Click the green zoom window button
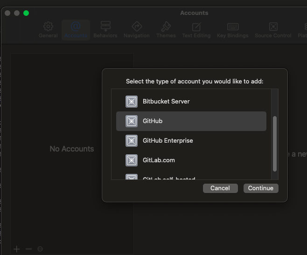Image resolution: width=307 pixels, height=255 pixels. [26, 13]
